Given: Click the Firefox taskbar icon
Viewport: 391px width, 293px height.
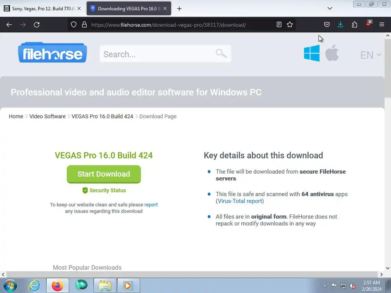Looking at the screenshot, I should pyautogui.click(x=58, y=285).
